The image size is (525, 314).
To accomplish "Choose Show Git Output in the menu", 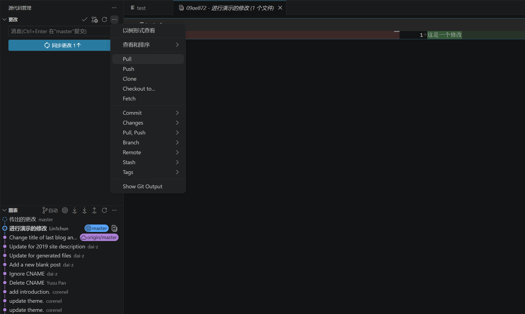I will click(148, 186).
